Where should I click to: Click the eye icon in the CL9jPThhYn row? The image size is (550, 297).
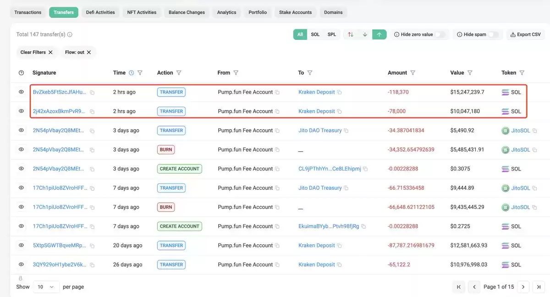click(21, 169)
